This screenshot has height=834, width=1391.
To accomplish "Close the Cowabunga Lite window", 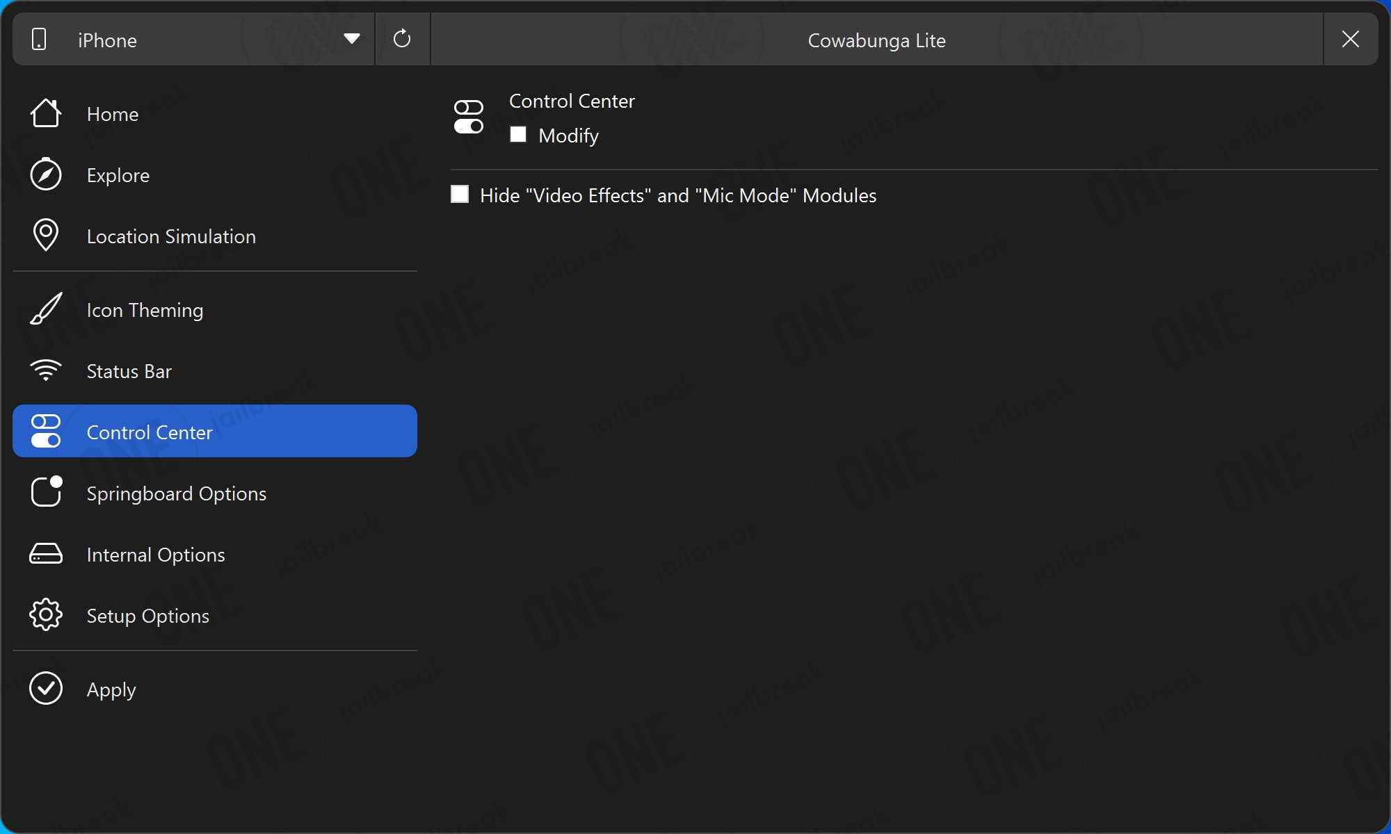I will (1350, 39).
